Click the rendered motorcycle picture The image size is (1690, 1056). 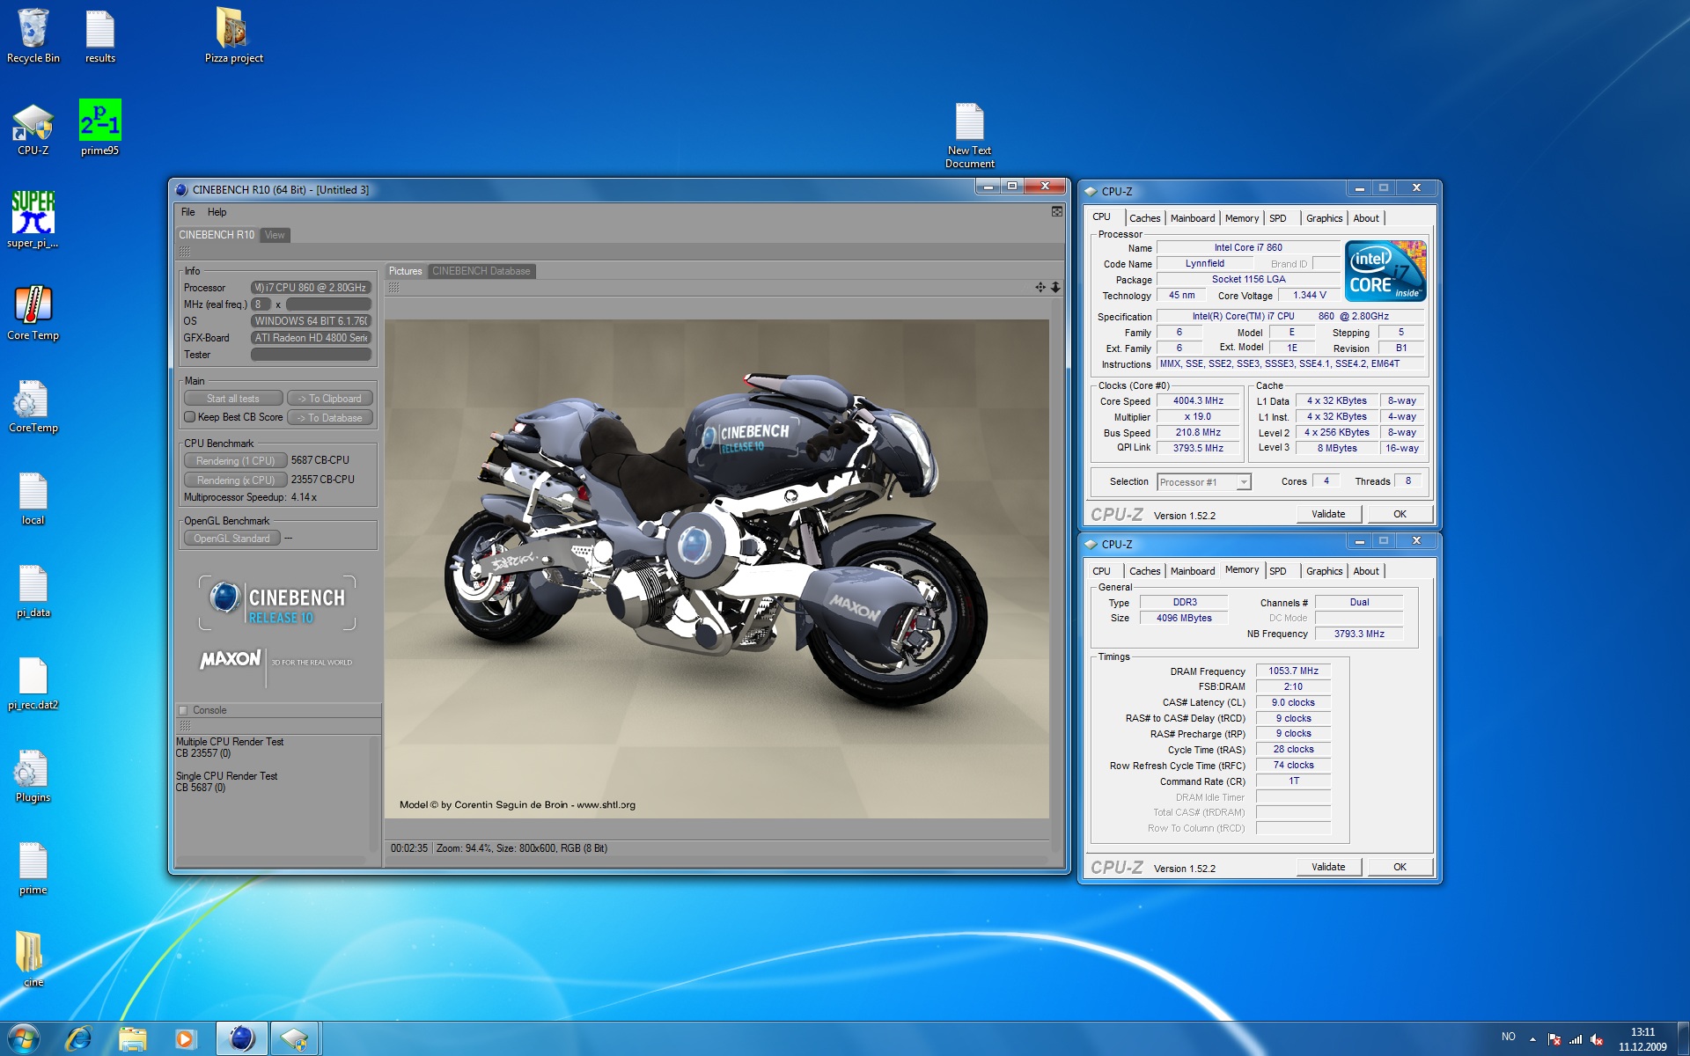pos(716,568)
